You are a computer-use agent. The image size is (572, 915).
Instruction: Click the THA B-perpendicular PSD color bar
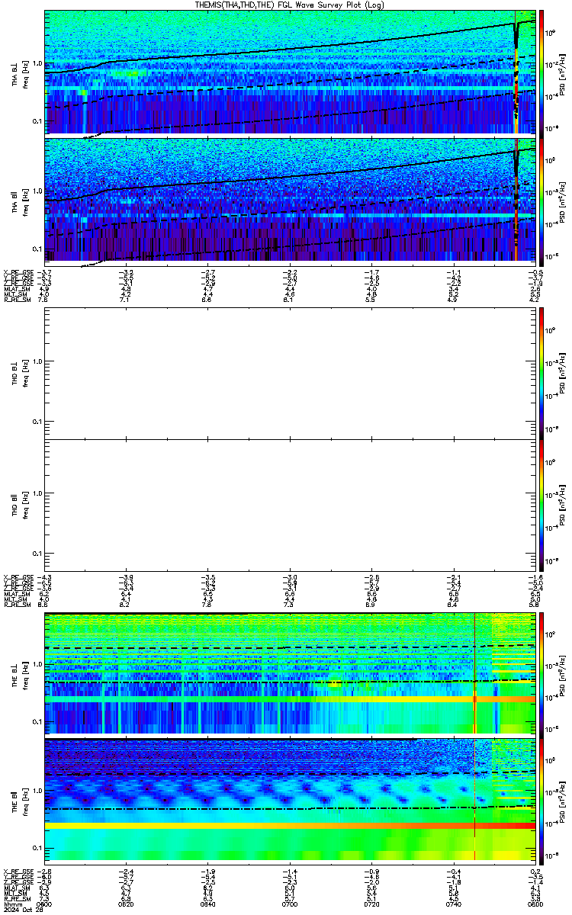tap(541, 72)
